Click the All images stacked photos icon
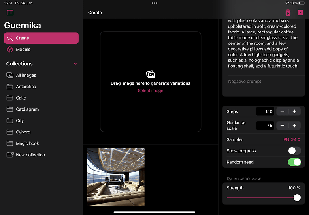 coord(10,75)
